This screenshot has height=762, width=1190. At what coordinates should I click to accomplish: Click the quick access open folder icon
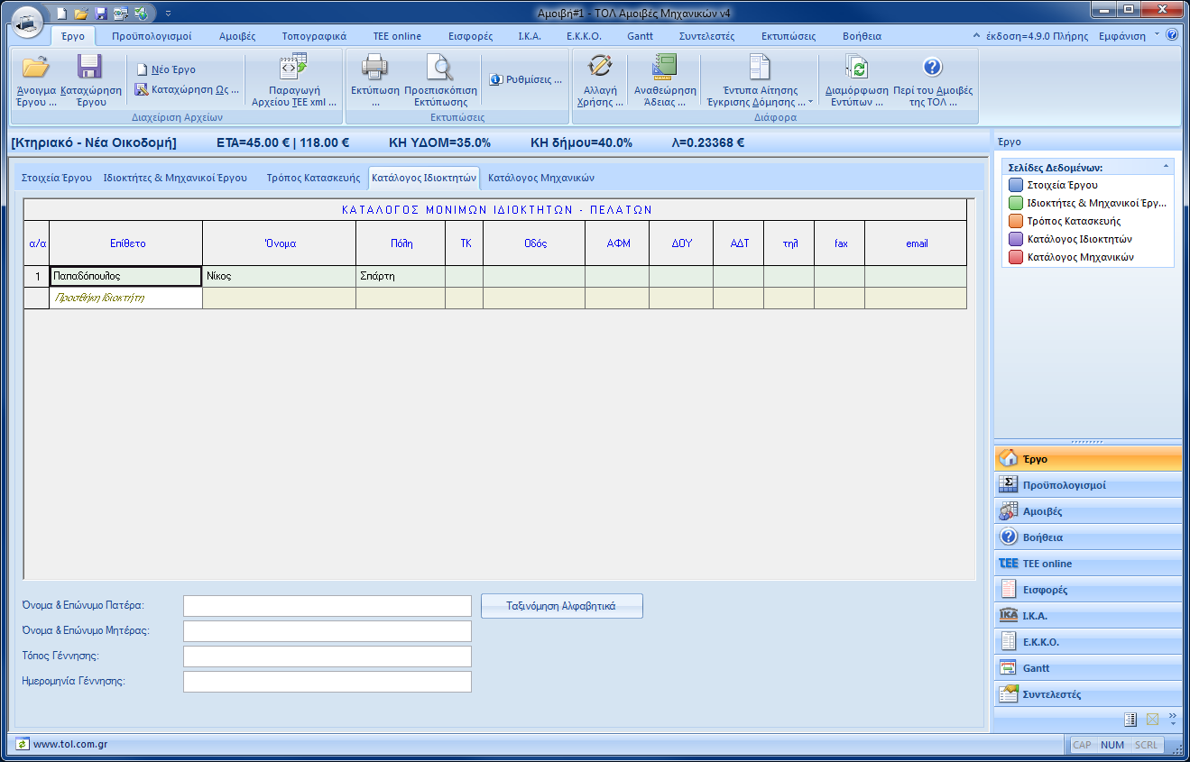(81, 14)
